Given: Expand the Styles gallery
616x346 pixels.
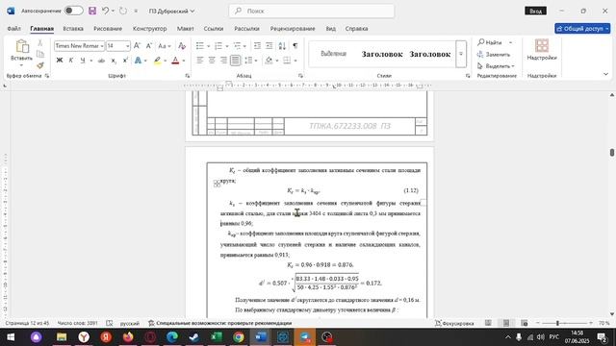Looking at the screenshot, I should click(x=461, y=54).
